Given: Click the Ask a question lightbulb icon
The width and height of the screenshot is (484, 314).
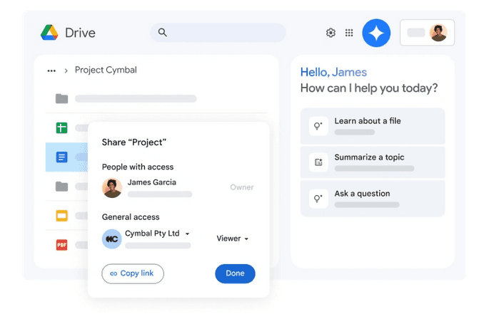Looking at the screenshot, I should click(x=318, y=199).
